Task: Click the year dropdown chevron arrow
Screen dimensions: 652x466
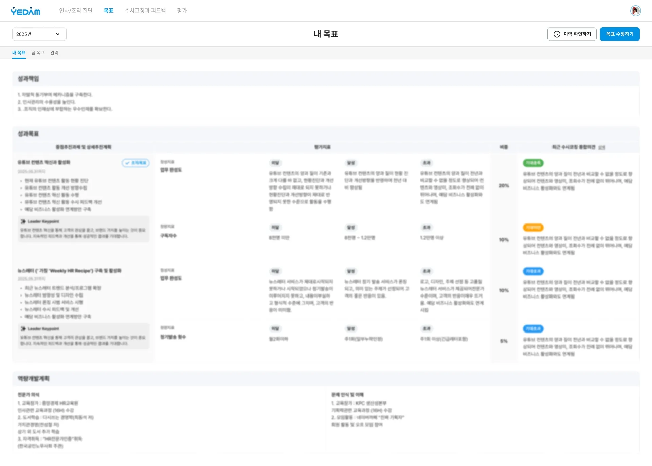Action: [58, 34]
